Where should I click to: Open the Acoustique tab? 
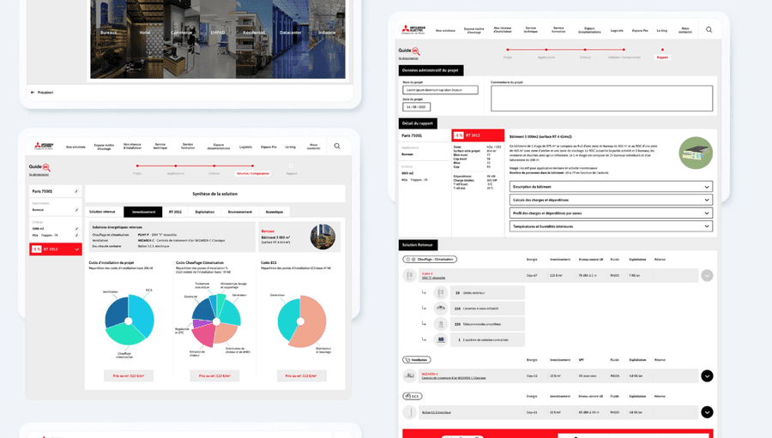(274, 212)
